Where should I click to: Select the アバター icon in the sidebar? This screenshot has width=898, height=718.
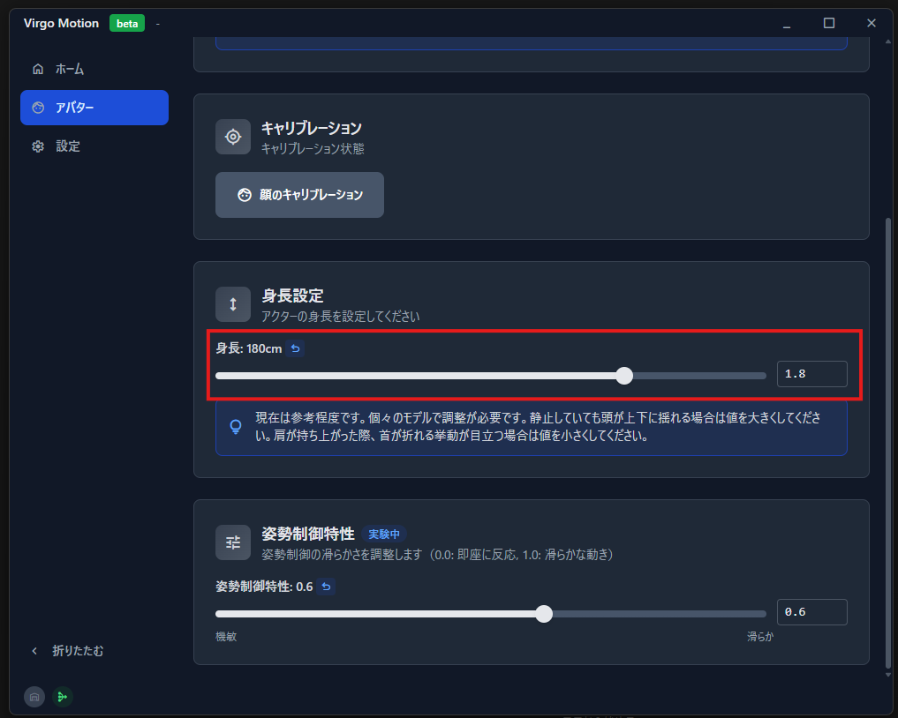pos(38,107)
